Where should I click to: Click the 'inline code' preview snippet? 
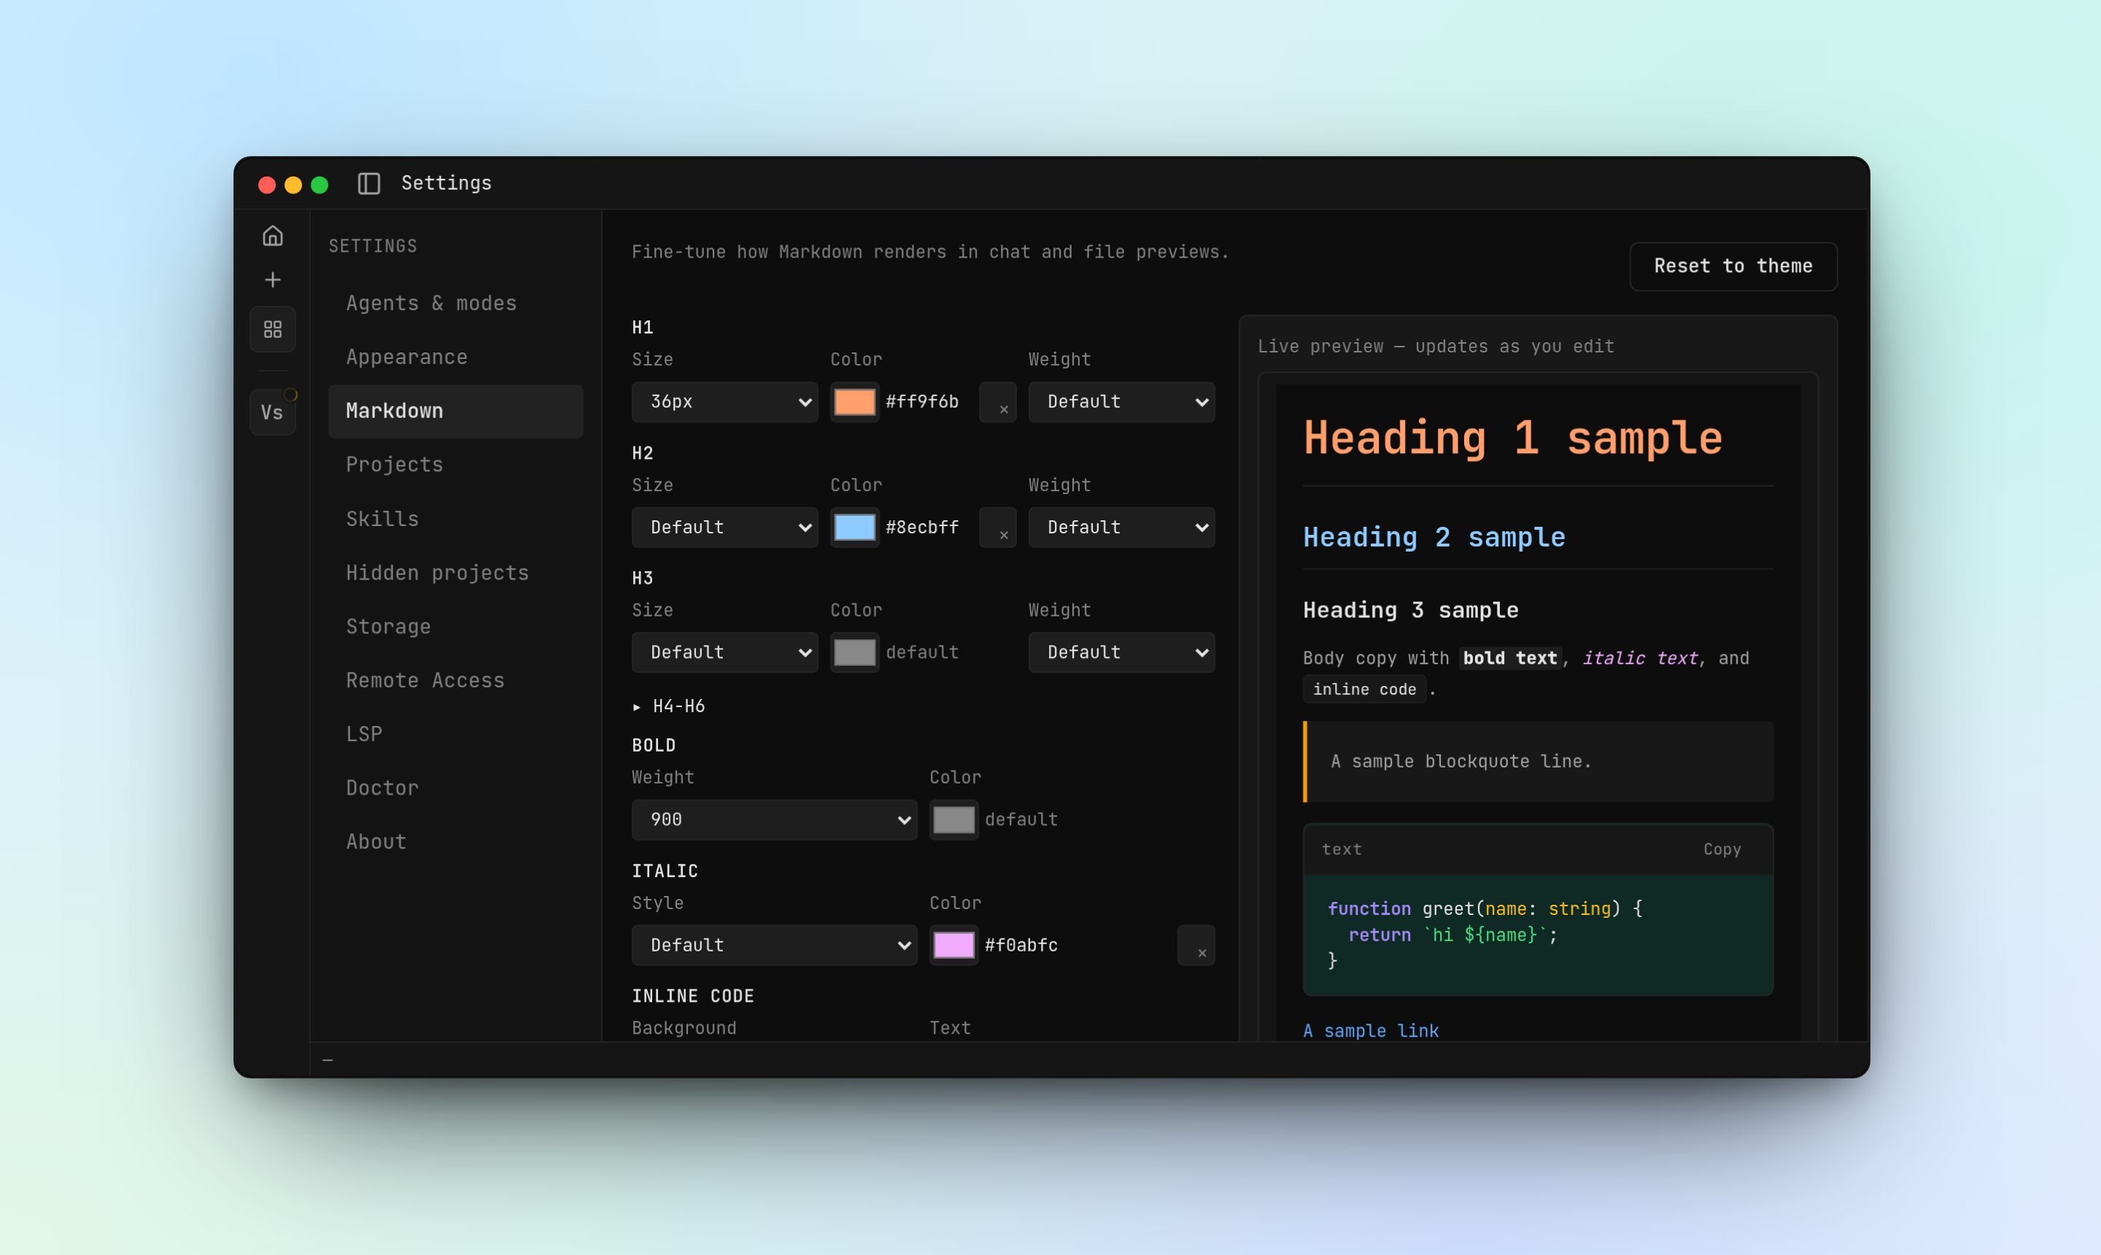(x=1363, y=690)
